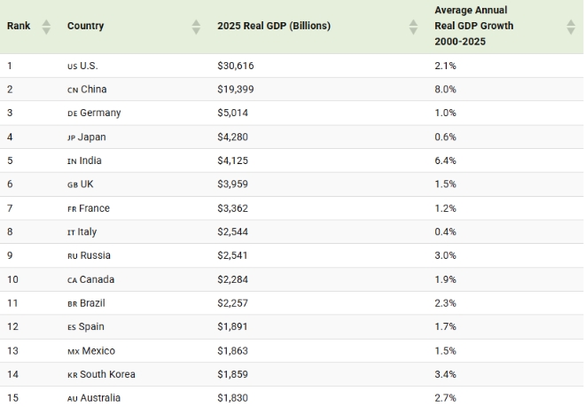Sort the table by Country arrows

coord(196,27)
